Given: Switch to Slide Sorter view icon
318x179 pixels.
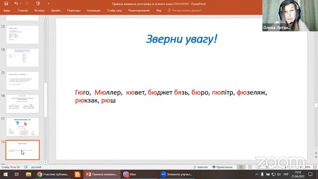Looking at the screenshot, I should (250, 167).
